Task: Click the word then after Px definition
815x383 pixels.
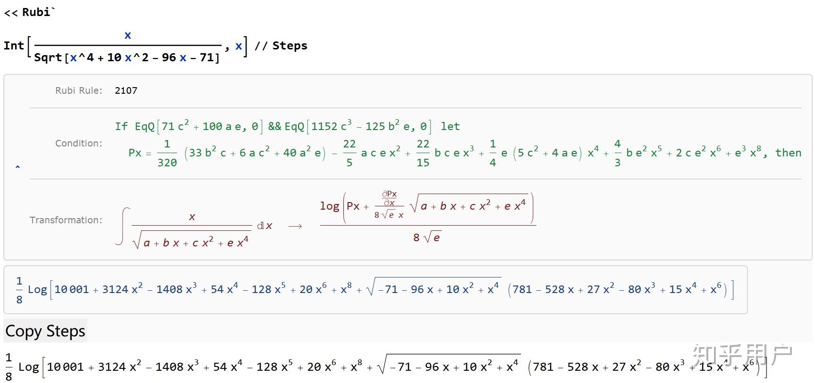Action: (x=788, y=153)
